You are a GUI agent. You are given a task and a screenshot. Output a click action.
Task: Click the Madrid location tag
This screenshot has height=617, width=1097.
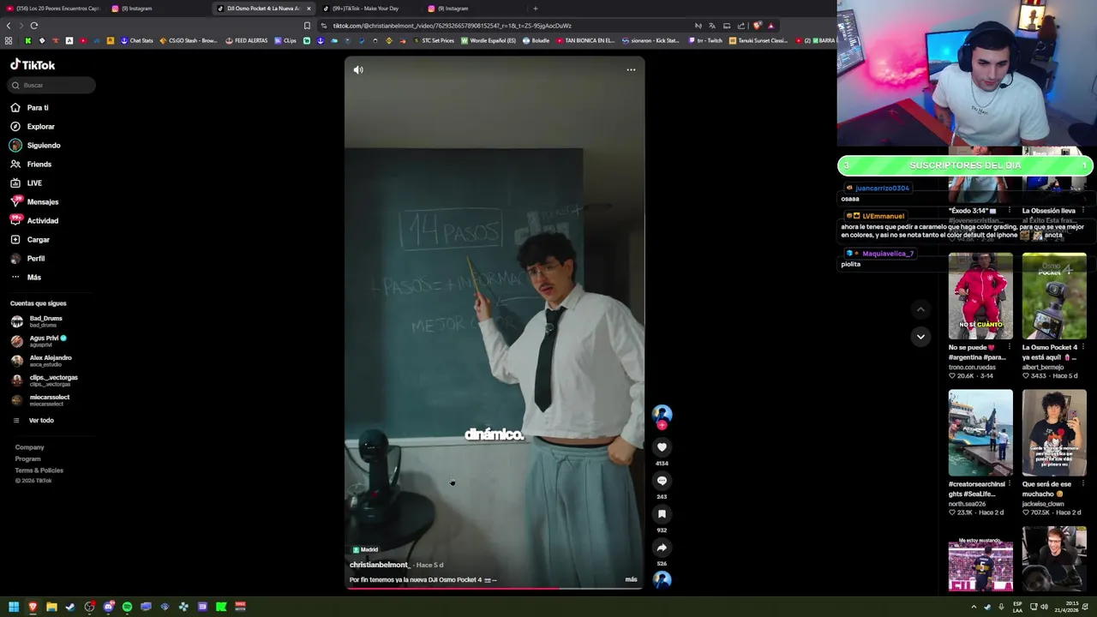tap(365, 550)
